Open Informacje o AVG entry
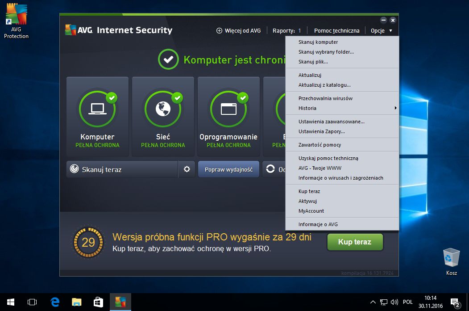The image size is (469, 311). [342, 224]
